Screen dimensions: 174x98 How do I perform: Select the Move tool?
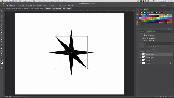coord(2,11)
